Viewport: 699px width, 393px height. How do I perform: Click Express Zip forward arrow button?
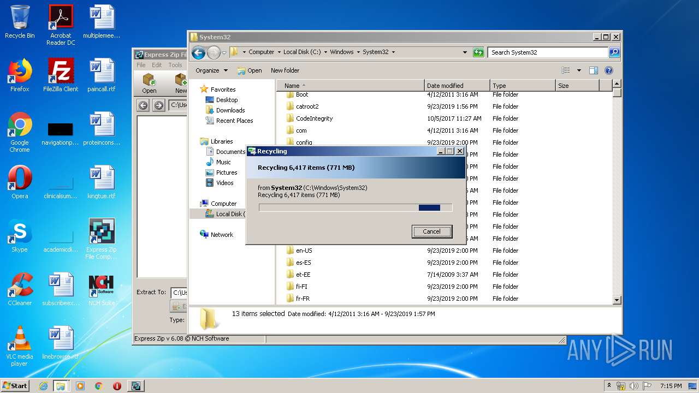pos(159,105)
